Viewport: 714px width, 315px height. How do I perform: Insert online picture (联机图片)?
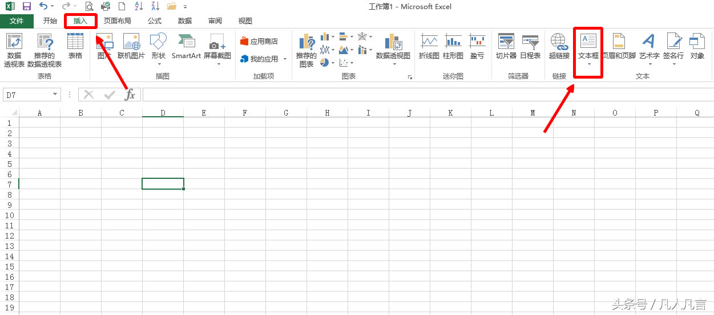[x=131, y=47]
